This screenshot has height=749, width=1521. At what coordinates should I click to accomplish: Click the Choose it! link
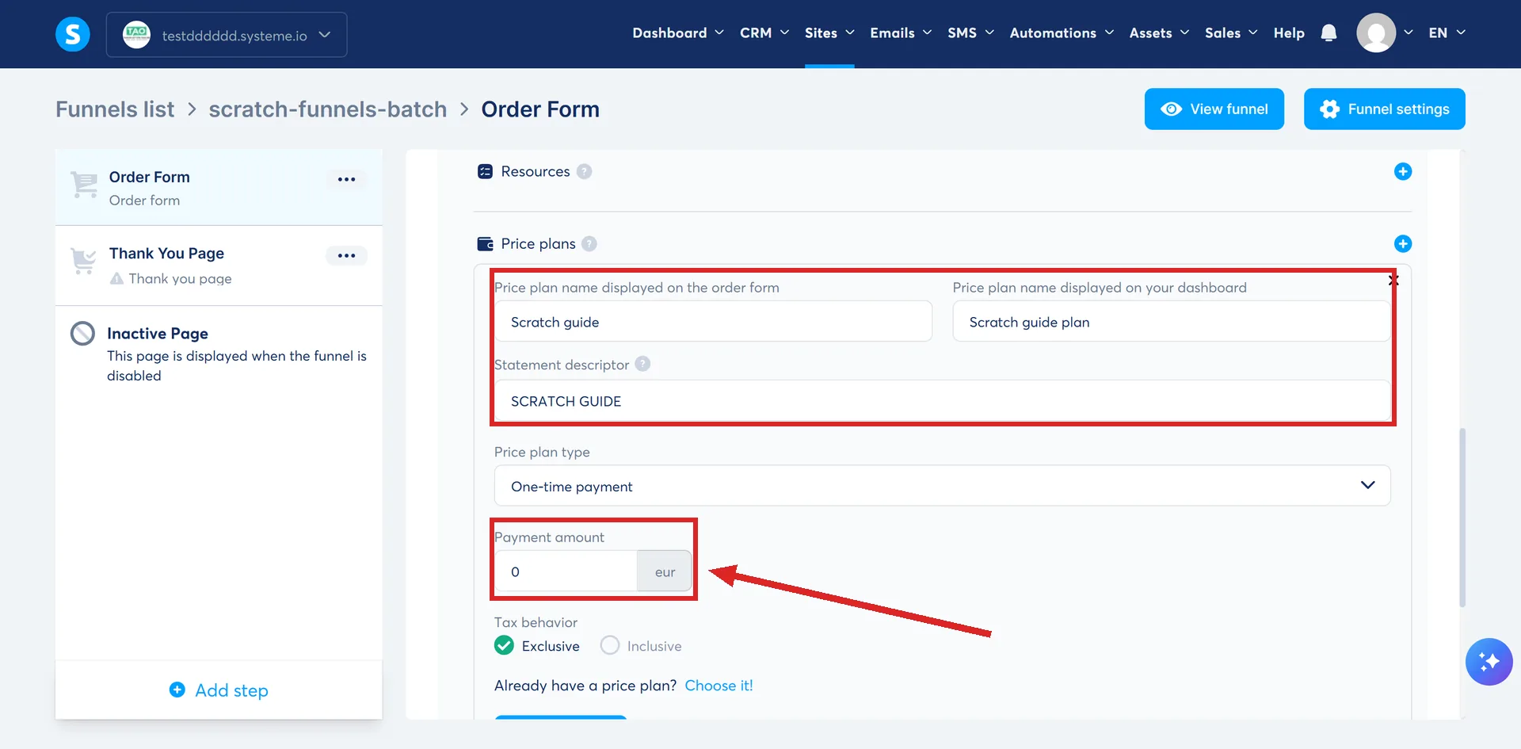pyautogui.click(x=719, y=686)
